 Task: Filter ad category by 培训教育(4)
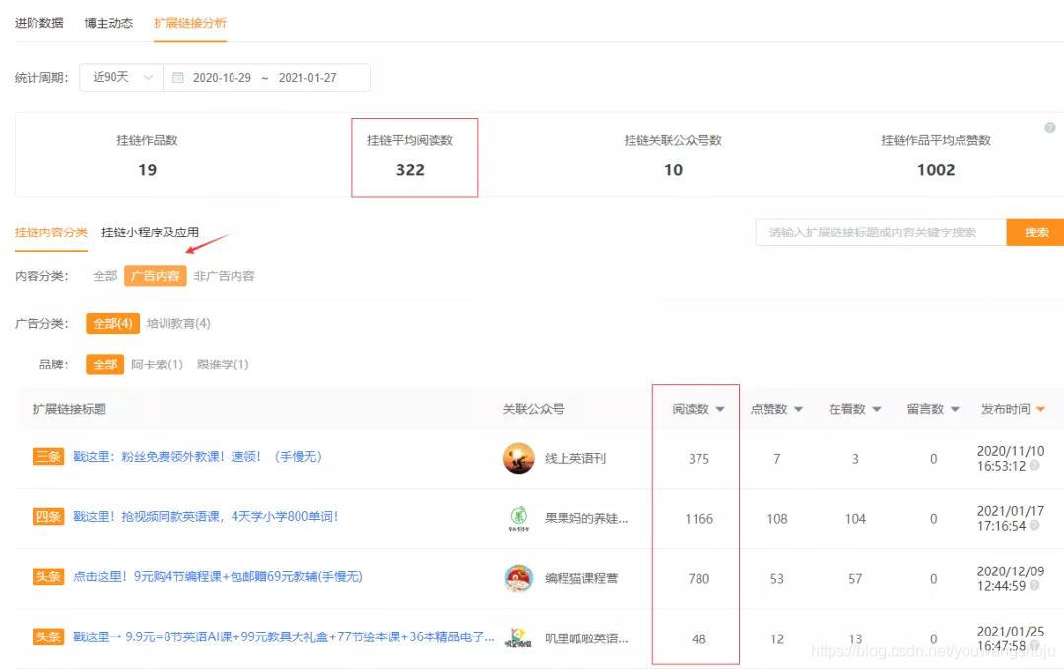178,323
